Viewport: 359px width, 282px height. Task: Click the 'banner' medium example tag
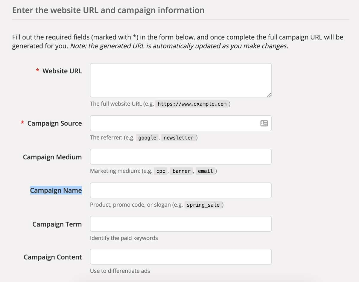coord(181,171)
